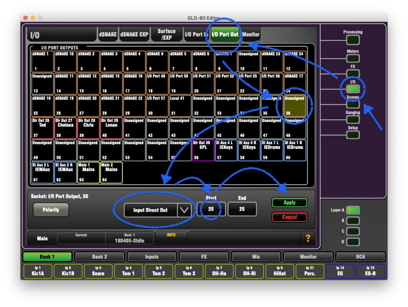The image size is (408, 307).
Task: Select socket 40 Dir Out 29 Lenae
Action: pos(111,128)
